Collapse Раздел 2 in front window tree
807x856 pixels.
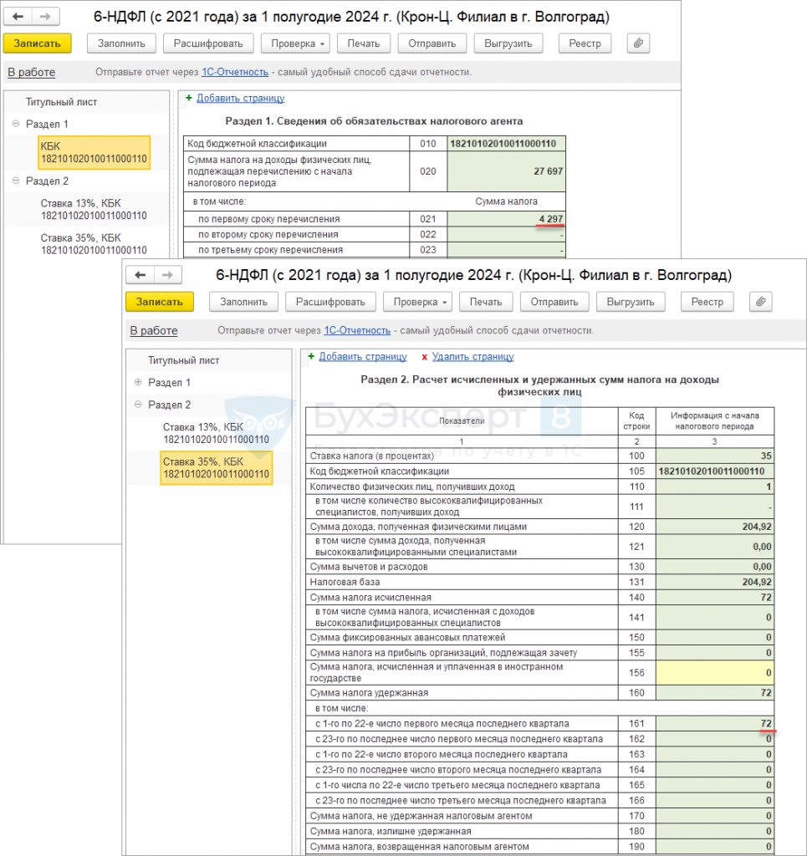coord(138,405)
